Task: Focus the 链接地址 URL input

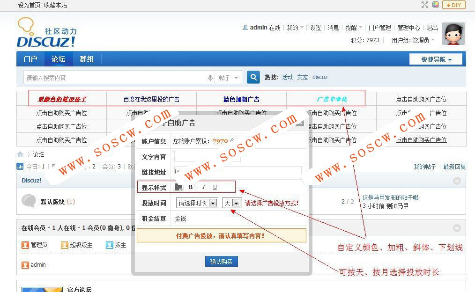Action: [x=238, y=172]
